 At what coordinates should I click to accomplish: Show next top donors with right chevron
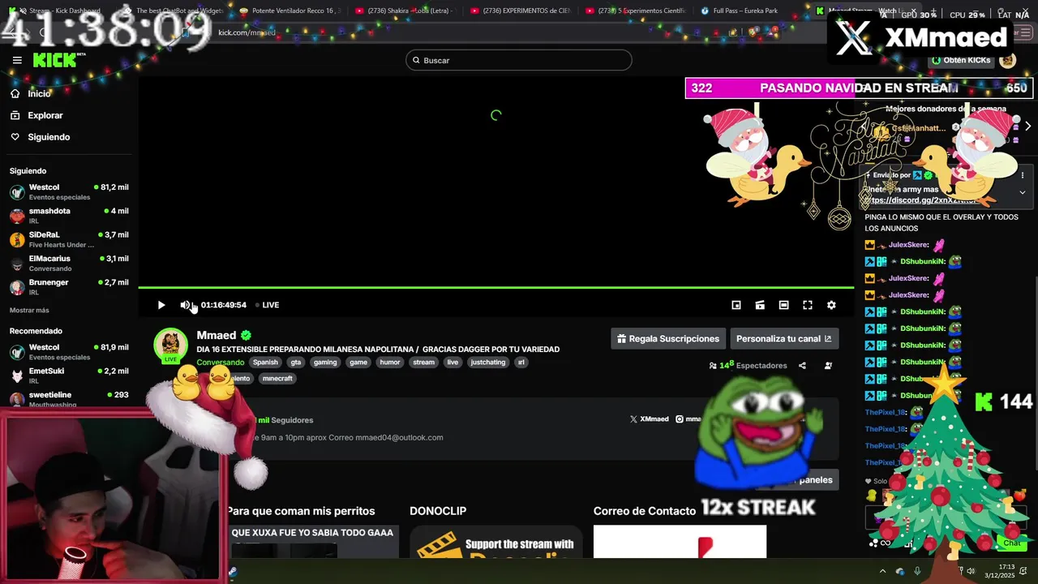coord(1027,127)
